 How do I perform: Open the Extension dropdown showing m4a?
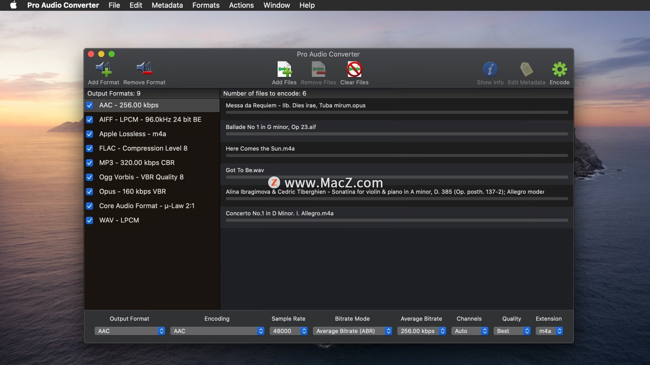[x=549, y=331]
